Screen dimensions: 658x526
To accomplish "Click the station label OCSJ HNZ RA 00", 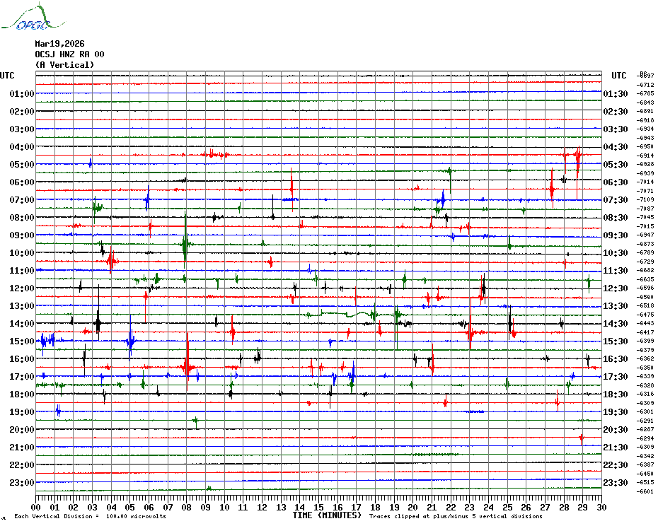I will click(69, 54).
